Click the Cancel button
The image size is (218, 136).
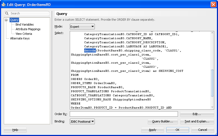click(x=202, y=130)
